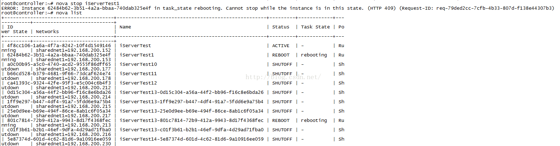Image resolution: width=560 pixels, height=146 pixels.
Task: Click the ID column header
Action: tap(10, 27)
